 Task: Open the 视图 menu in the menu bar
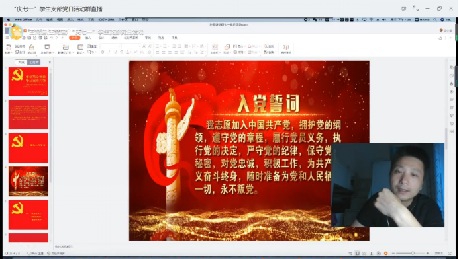60,20
